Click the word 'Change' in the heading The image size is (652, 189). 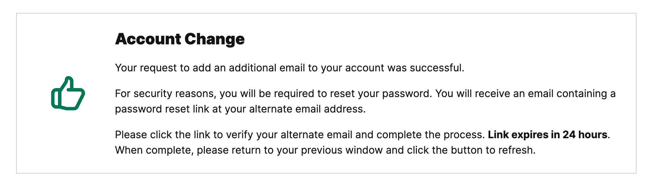point(215,39)
